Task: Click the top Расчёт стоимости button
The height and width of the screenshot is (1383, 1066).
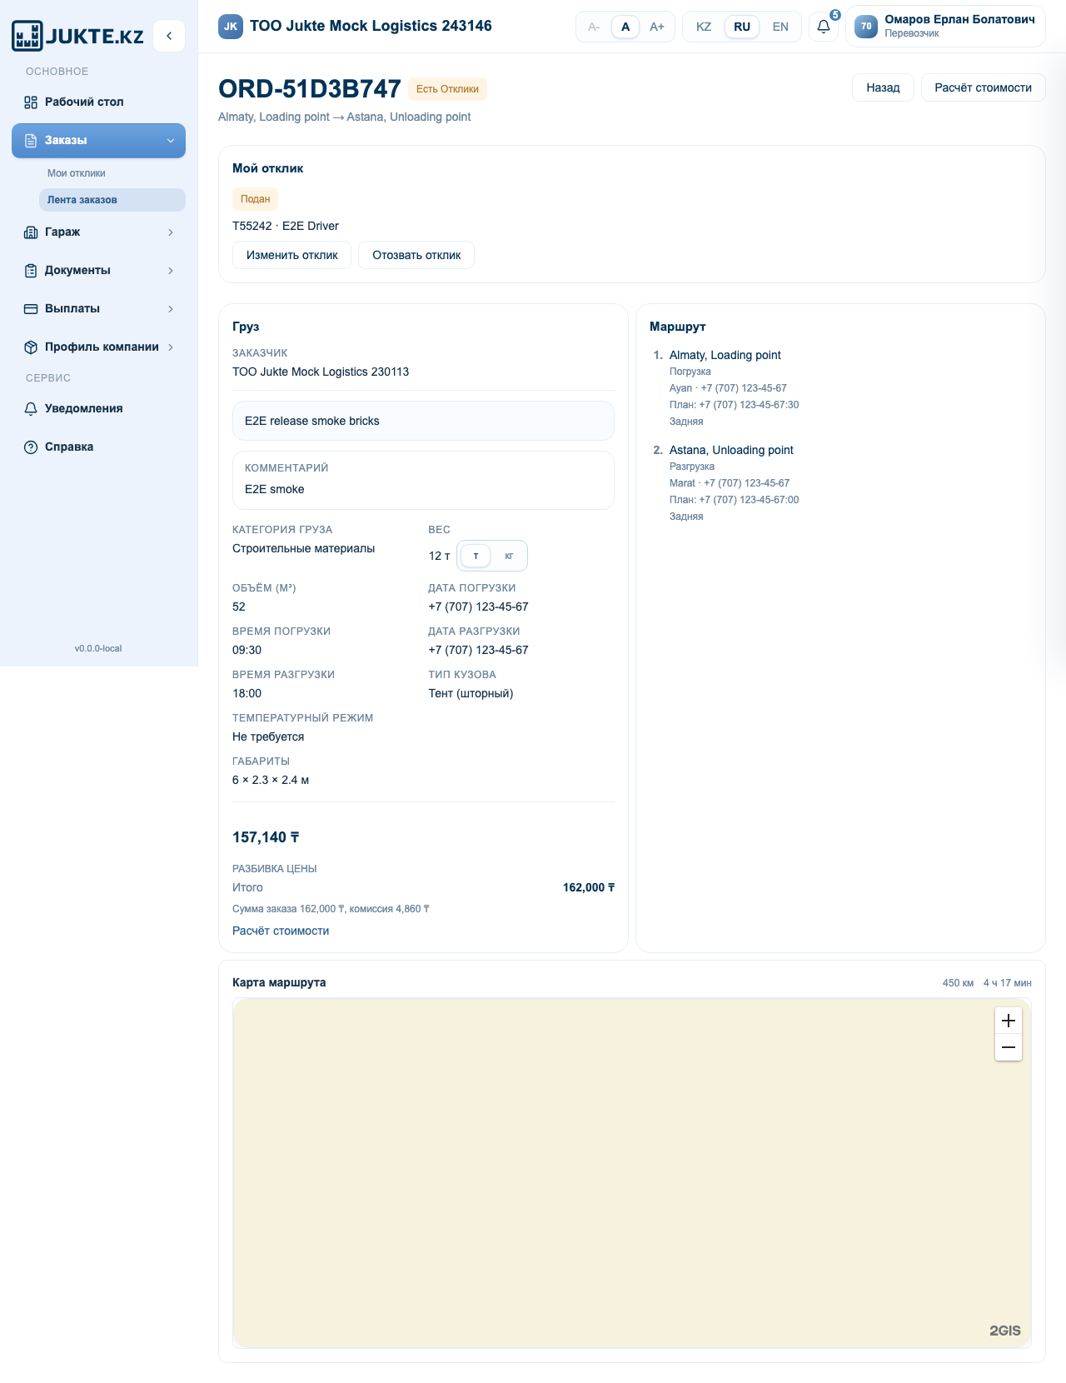Action: point(983,87)
